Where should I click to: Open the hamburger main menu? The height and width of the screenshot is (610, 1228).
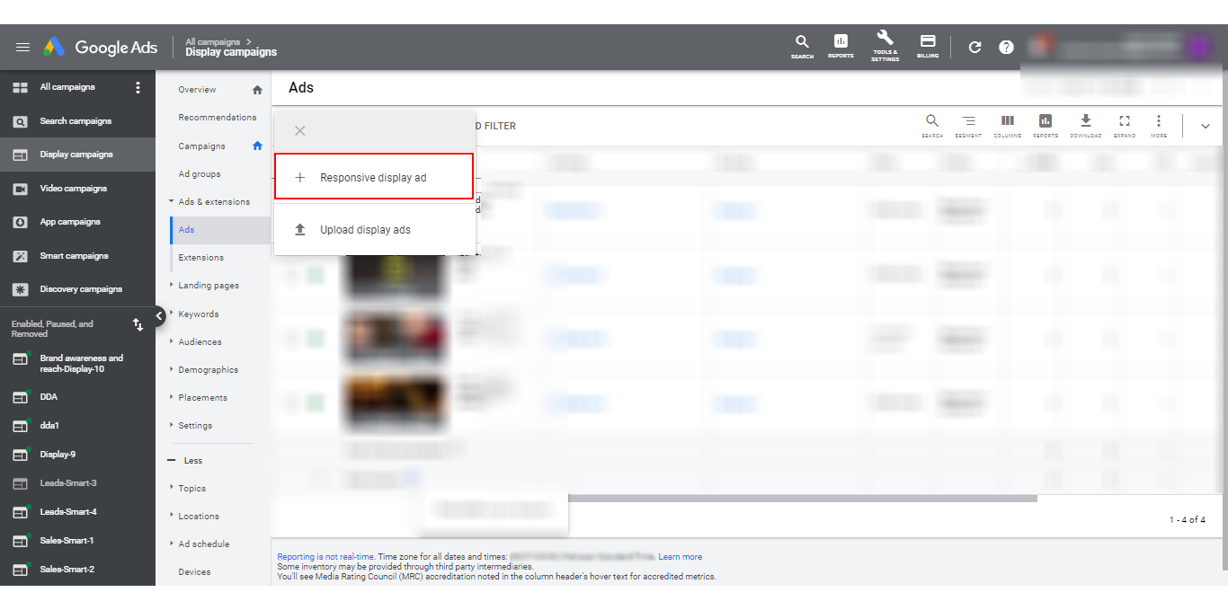[22, 48]
